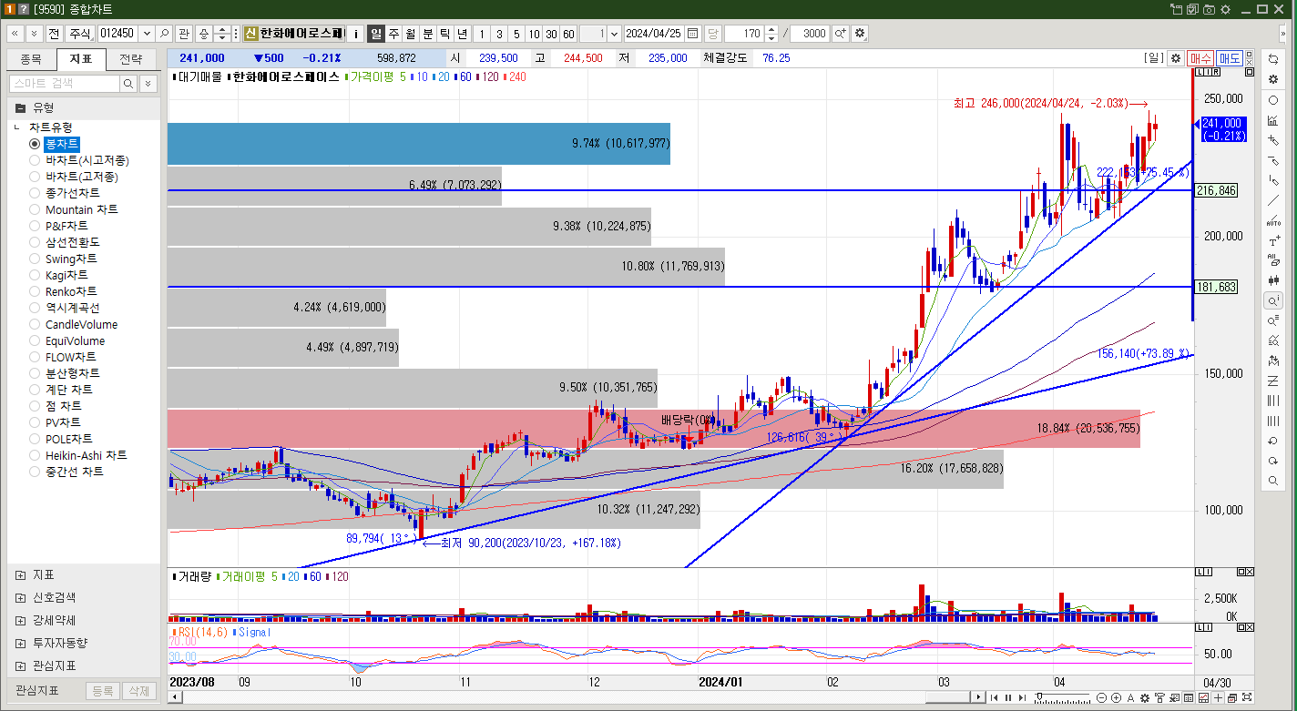Open the minute interval dropdown showing 1
Viewport: 1297px width, 711px height.
(x=613, y=34)
